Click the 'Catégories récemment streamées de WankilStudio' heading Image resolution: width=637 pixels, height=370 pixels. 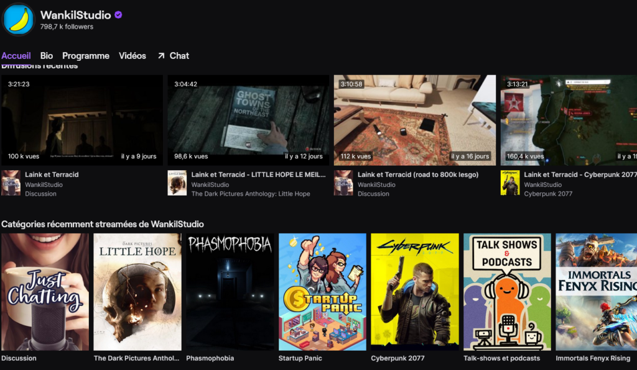click(103, 224)
